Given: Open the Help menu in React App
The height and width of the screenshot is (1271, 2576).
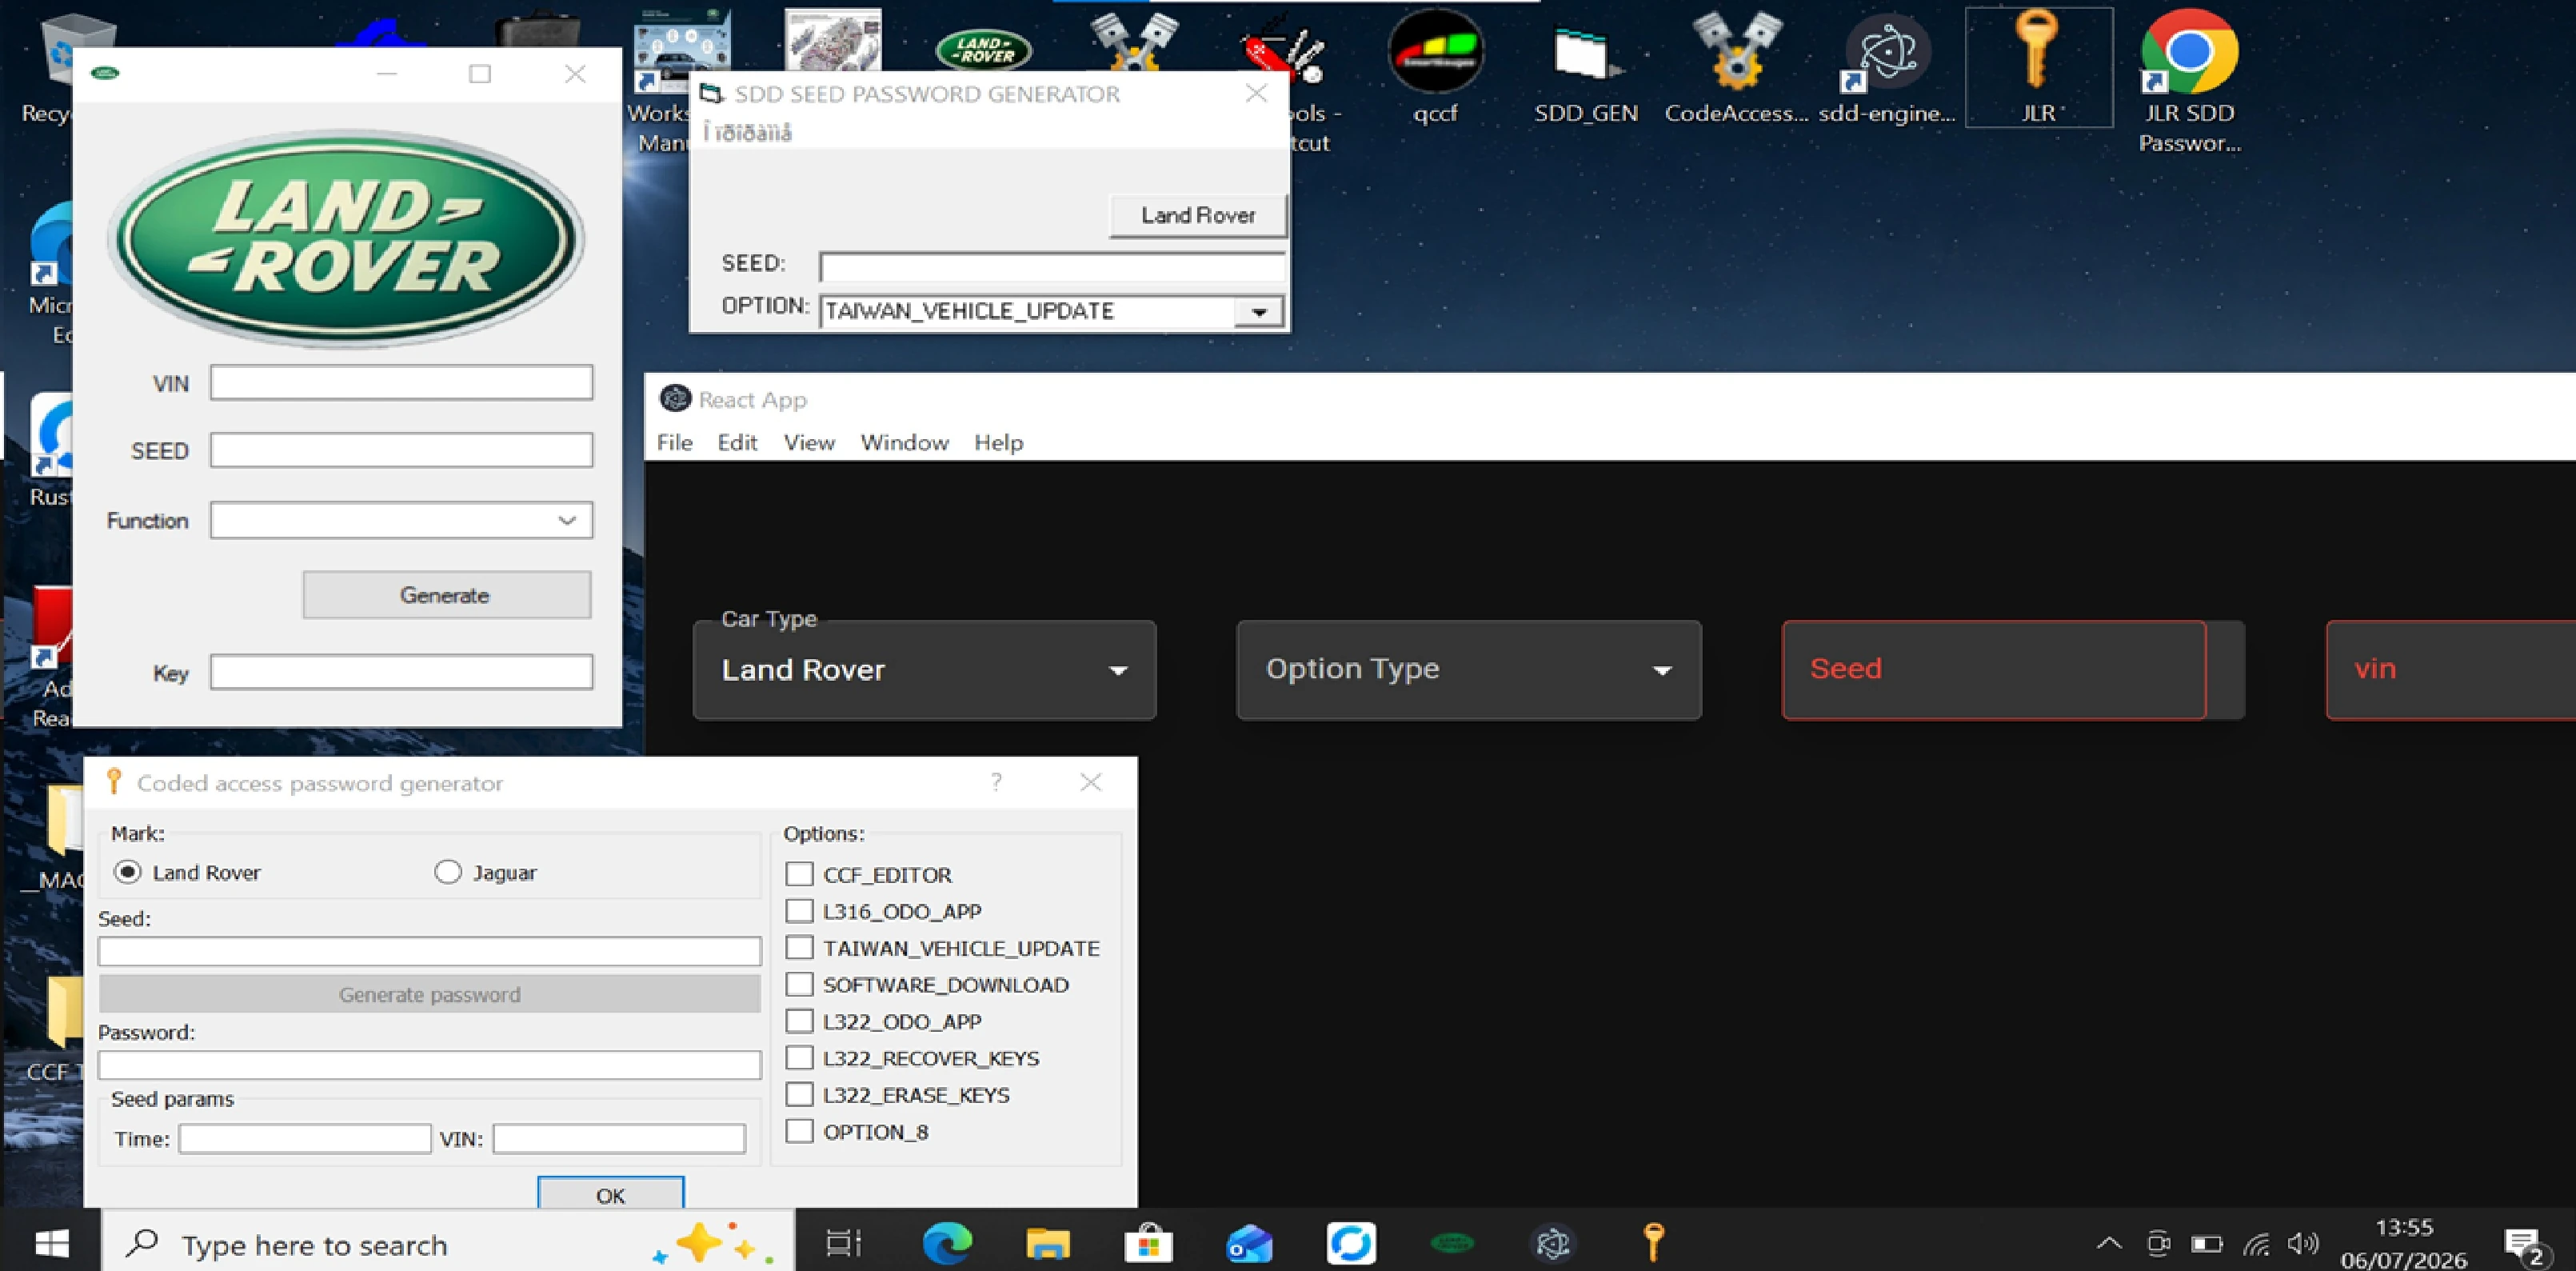Looking at the screenshot, I should [x=998, y=442].
